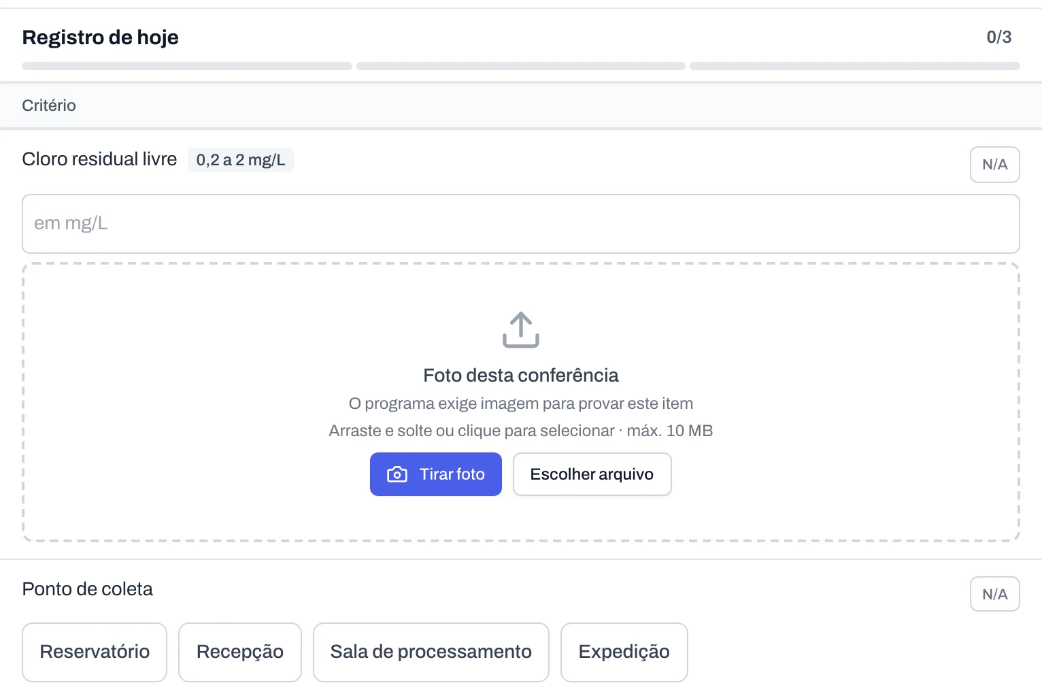Viewport: 1042px width, 698px height.
Task: Click Registro de hoje heading
Action: point(100,37)
